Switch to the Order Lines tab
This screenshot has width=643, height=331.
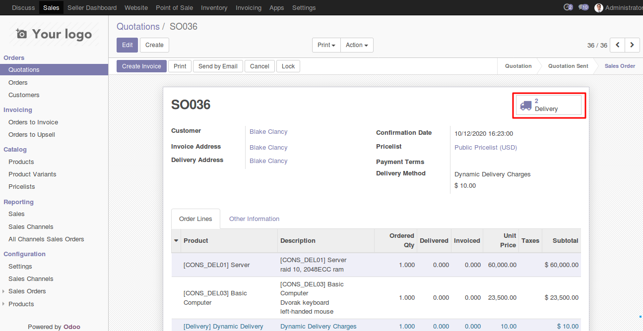(195, 219)
